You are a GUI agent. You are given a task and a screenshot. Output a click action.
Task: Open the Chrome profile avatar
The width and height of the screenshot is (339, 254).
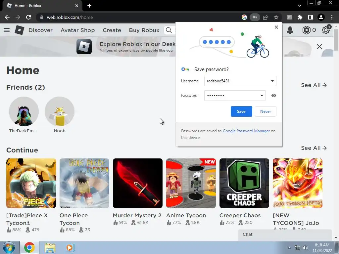click(321, 17)
